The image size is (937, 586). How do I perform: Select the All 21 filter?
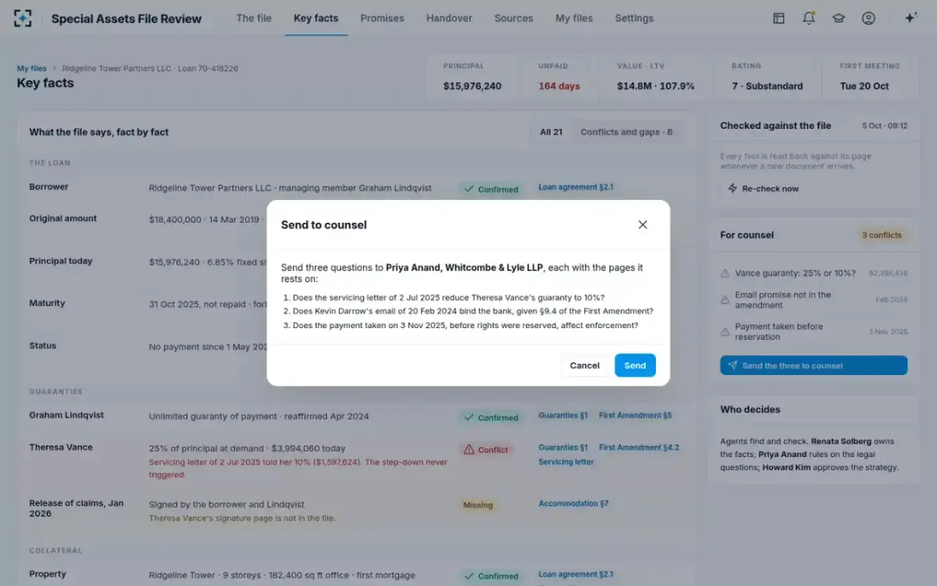(x=551, y=132)
